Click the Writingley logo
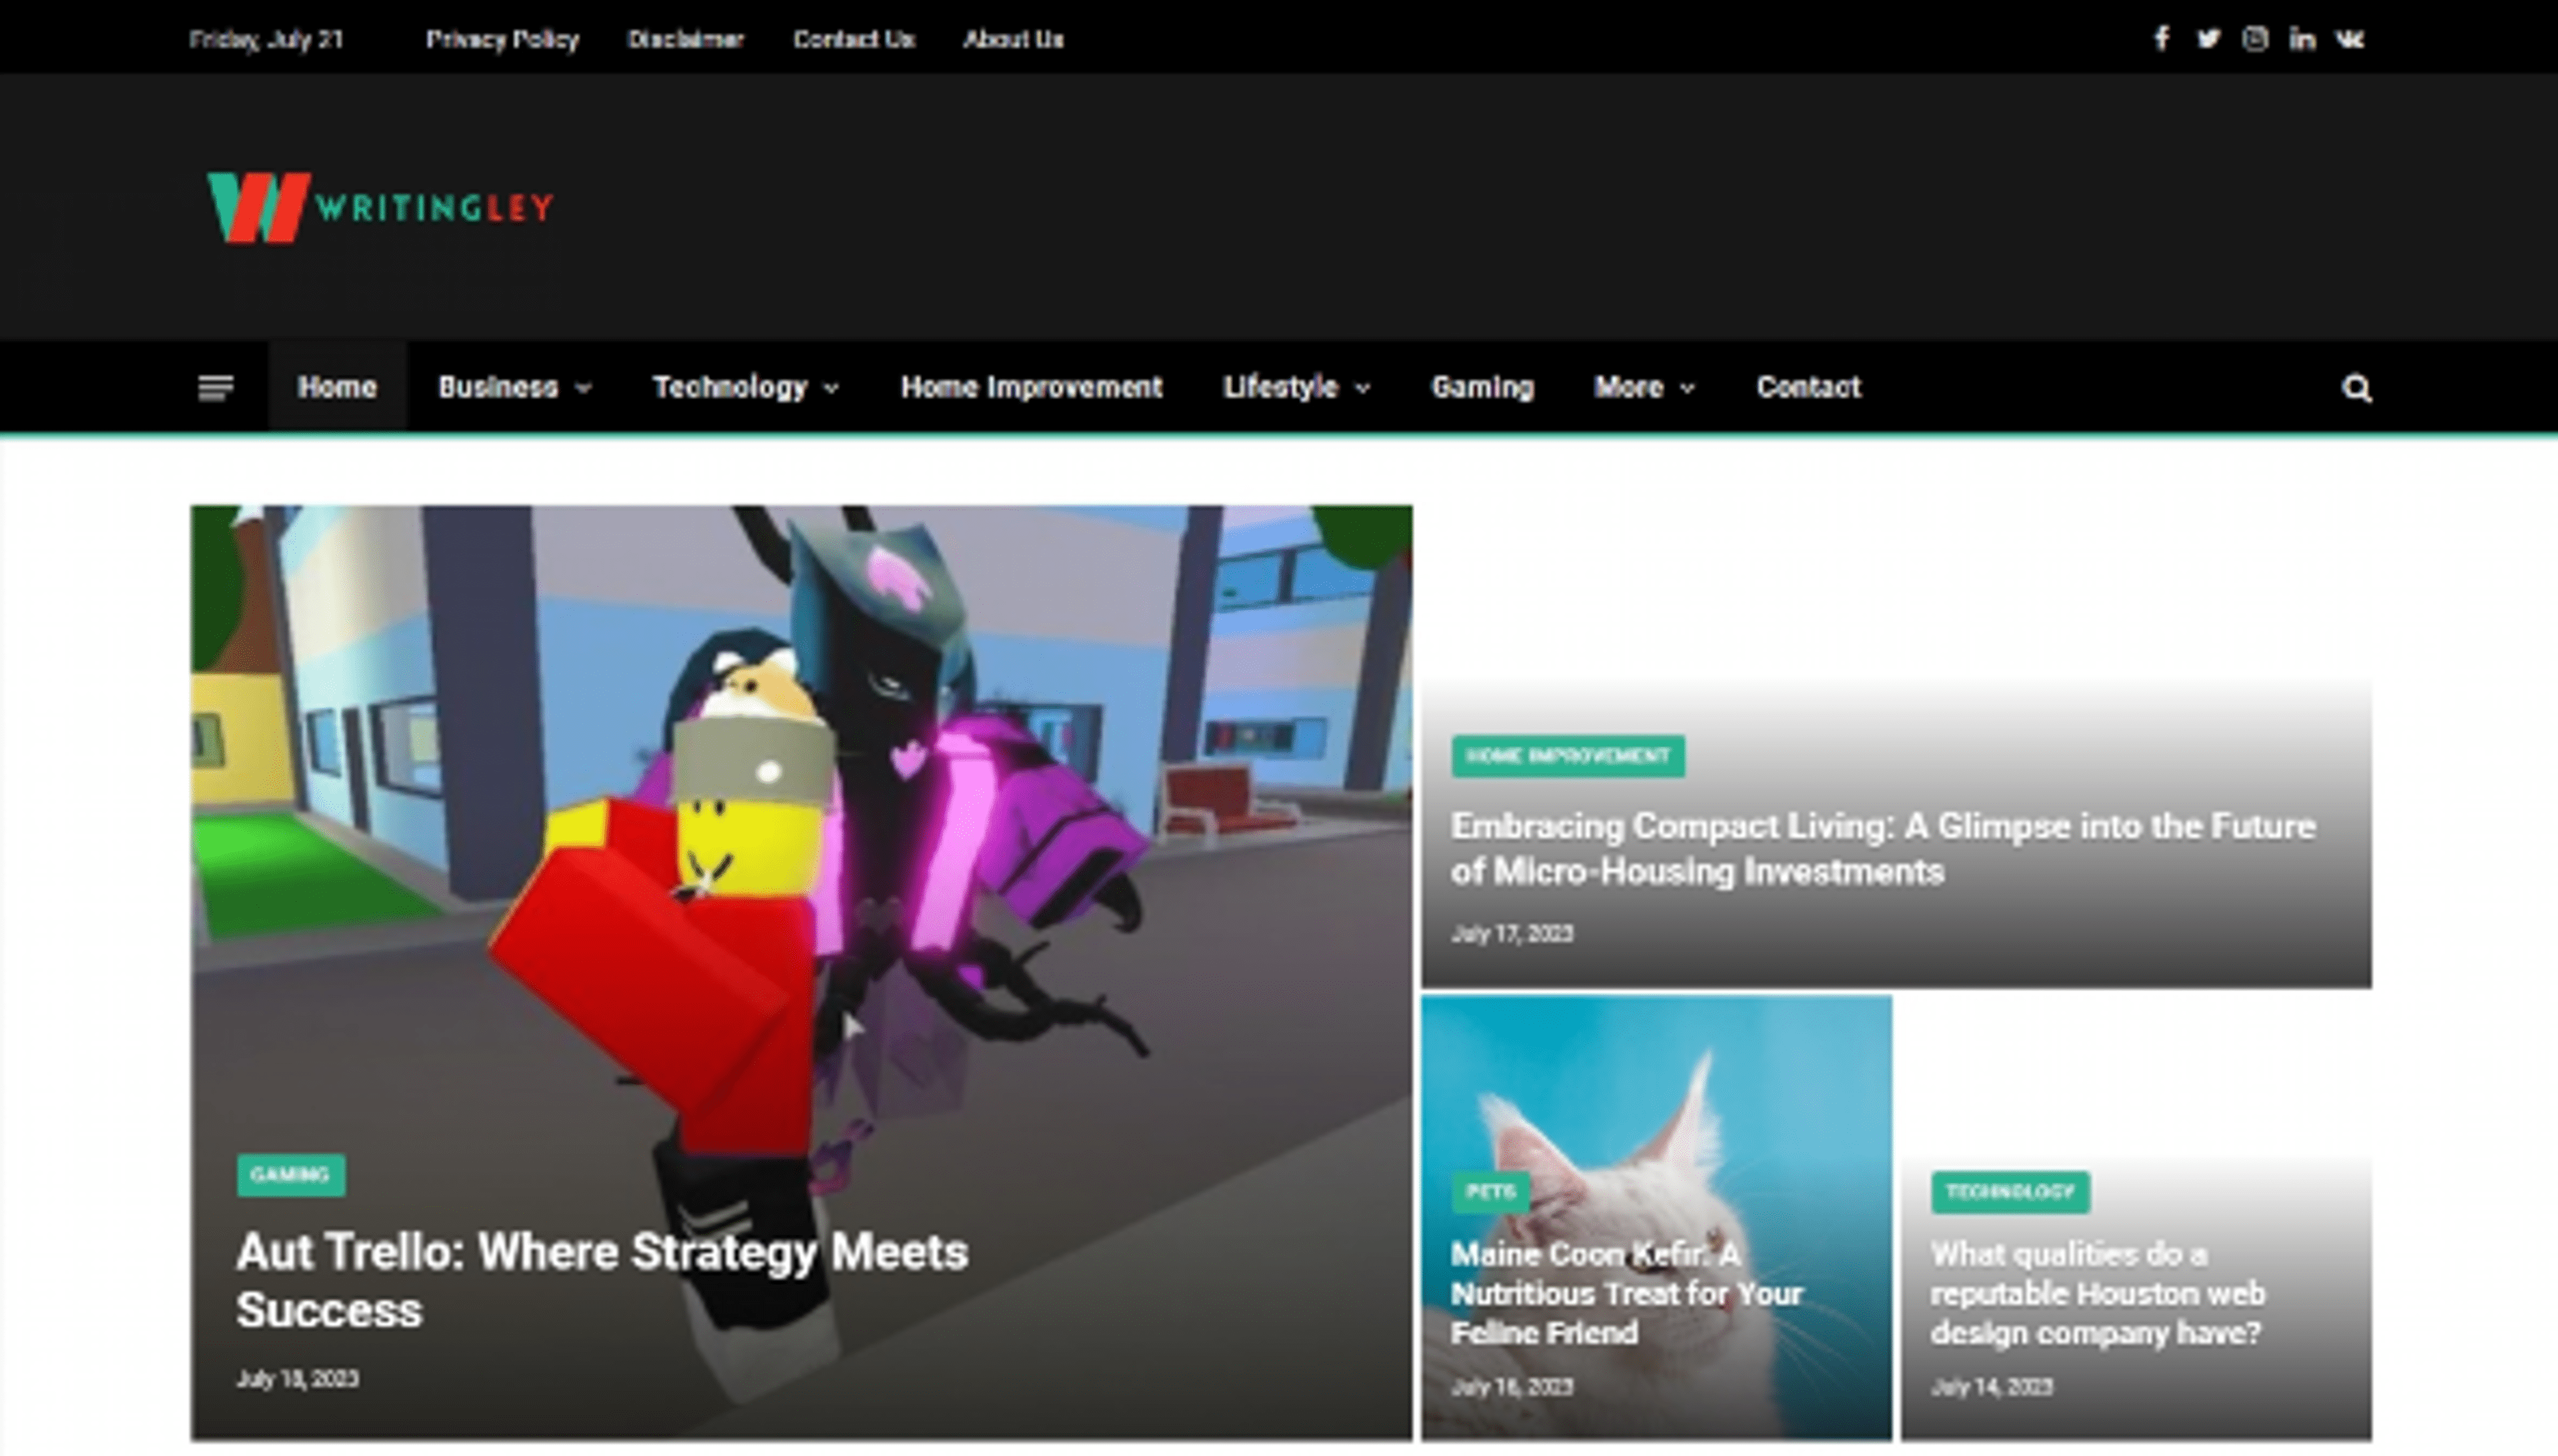 [380, 207]
